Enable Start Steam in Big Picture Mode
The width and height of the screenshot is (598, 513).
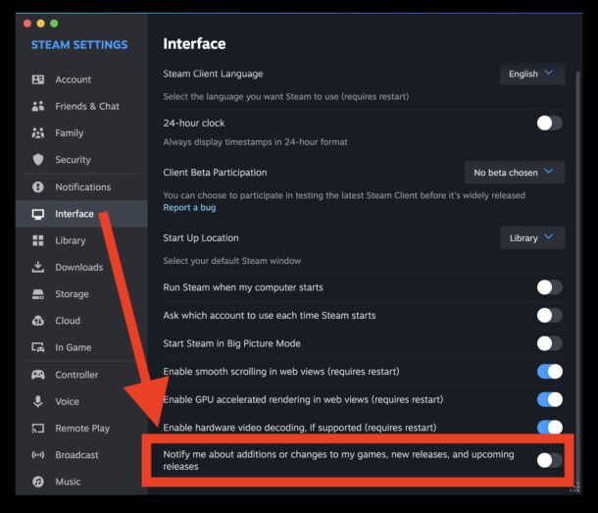click(549, 343)
